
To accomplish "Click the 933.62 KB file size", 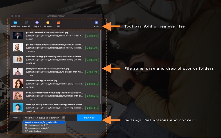I will (x=31, y=63).
